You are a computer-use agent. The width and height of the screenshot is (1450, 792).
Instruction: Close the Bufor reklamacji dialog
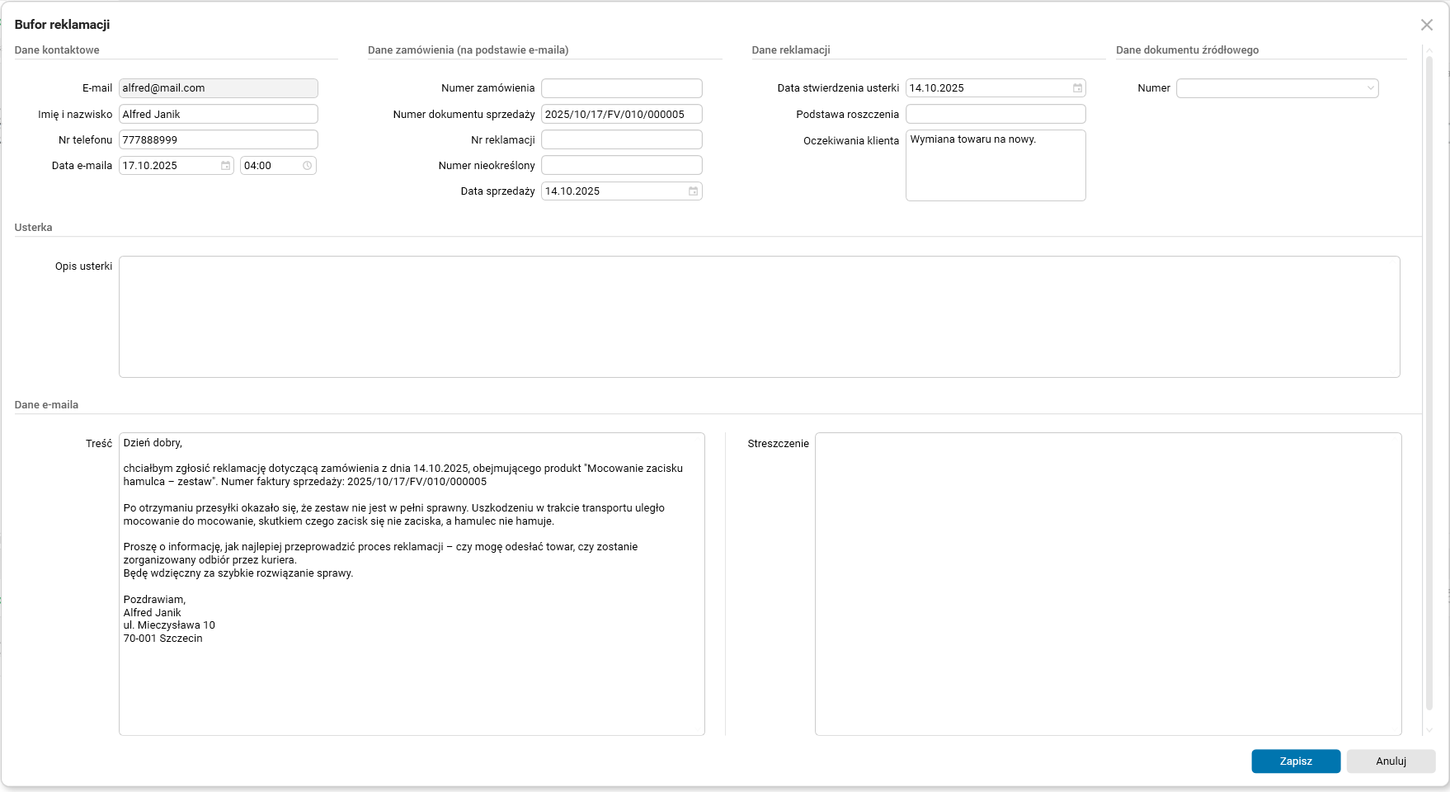click(x=1427, y=25)
